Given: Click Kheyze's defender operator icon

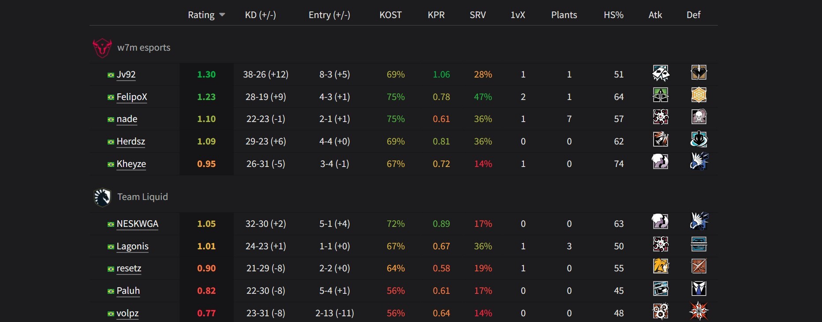Looking at the screenshot, I should tap(699, 162).
